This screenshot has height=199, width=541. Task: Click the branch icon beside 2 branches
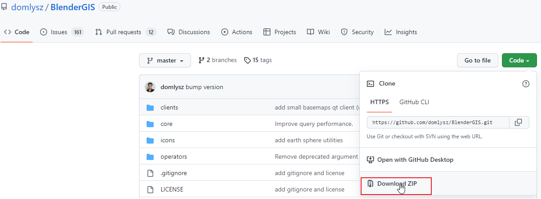[x=201, y=60]
